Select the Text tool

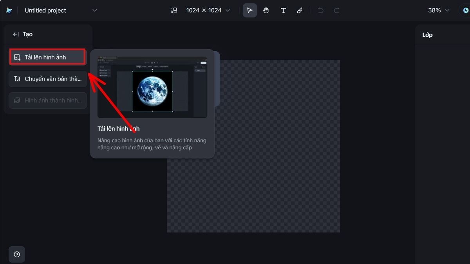coord(283,11)
